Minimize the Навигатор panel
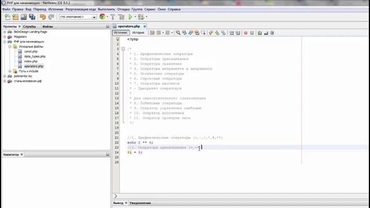 point(108,154)
